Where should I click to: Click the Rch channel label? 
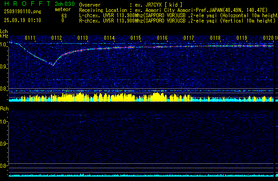click(4, 109)
